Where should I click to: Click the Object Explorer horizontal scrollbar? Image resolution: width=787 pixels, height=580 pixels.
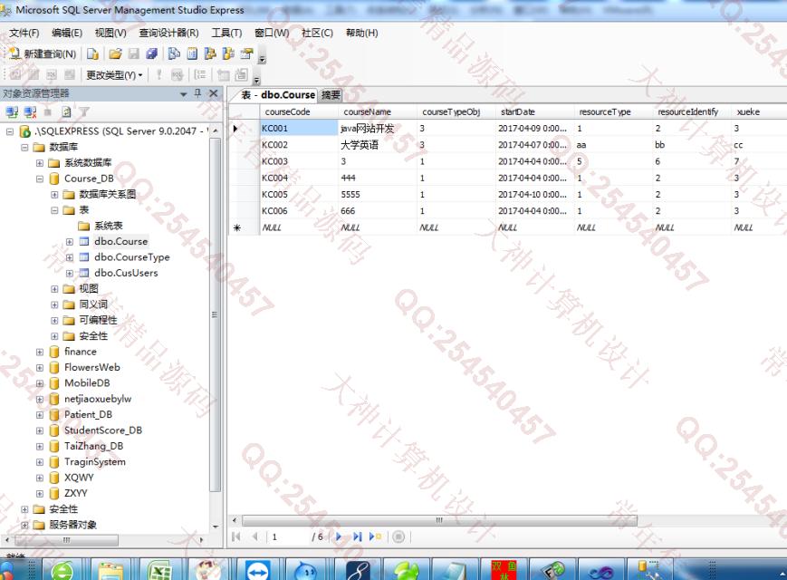coord(67,540)
